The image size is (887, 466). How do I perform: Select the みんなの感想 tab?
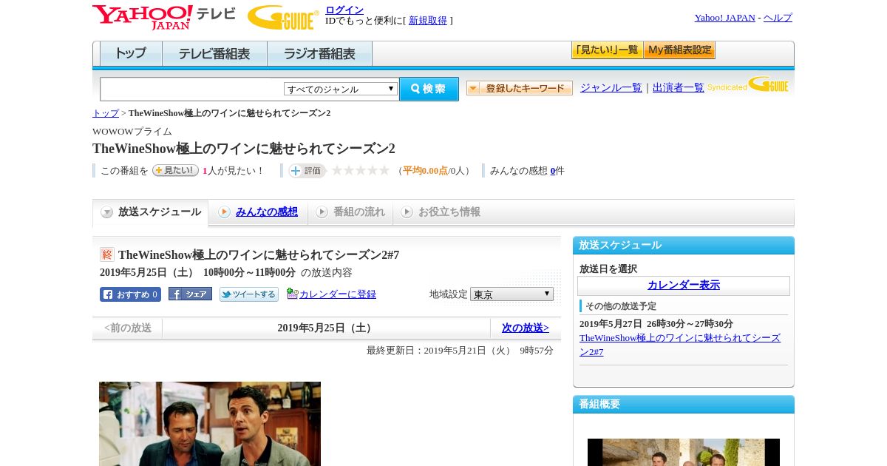[258, 212]
